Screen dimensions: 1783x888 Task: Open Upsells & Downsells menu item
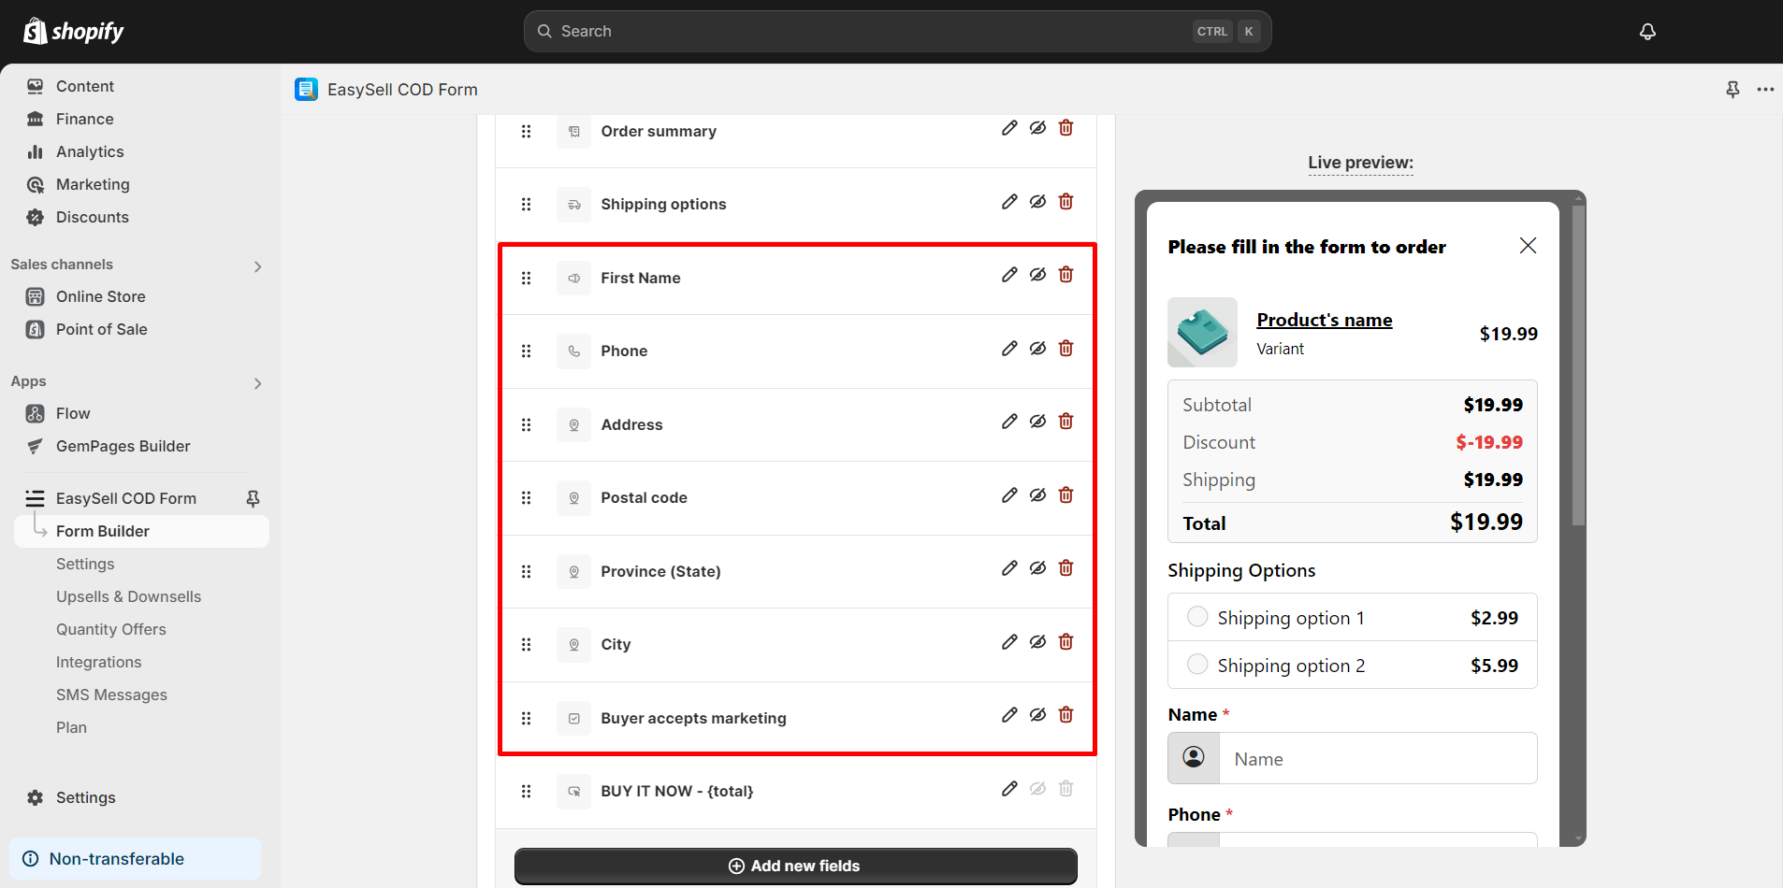point(128,596)
